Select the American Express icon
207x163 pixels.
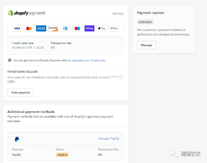[41, 28]
